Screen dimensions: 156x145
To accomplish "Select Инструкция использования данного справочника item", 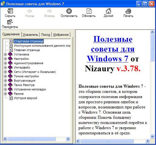I will pos(42,46).
